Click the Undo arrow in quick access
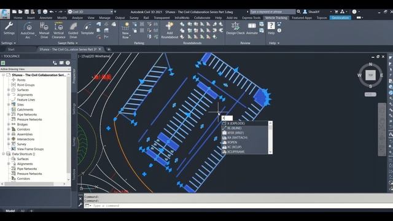Screen dimensions: 393x221 [52, 12]
